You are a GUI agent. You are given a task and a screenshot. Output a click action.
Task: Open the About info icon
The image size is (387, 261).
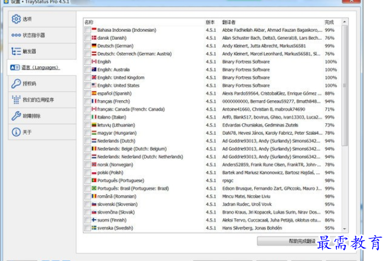pos(16,132)
